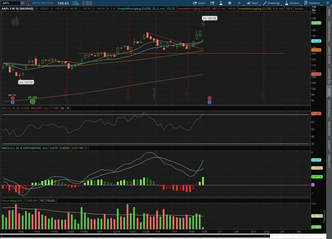Click the 126.16 orange price axis bubble
Viewport: 332px width, 239px height.
point(316,50)
